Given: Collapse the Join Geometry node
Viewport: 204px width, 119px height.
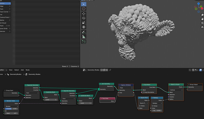Looking at the screenshot, I should pos(101,84).
